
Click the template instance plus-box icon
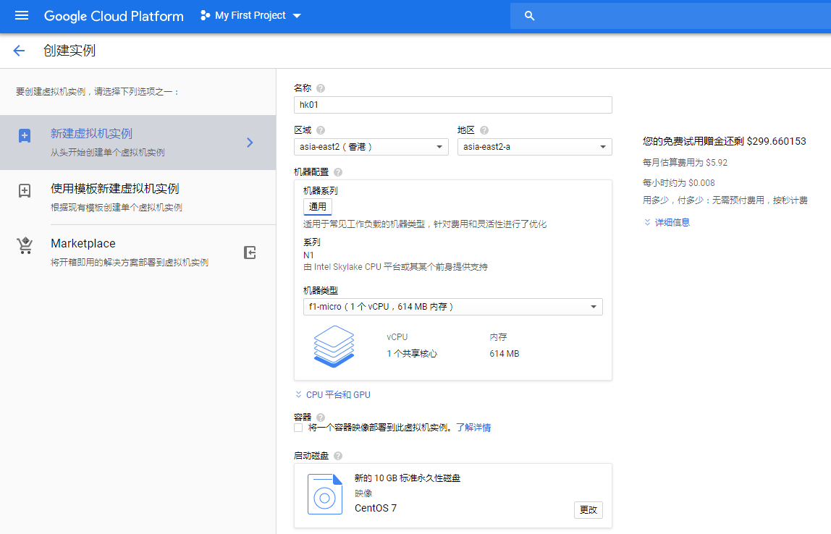coord(25,191)
